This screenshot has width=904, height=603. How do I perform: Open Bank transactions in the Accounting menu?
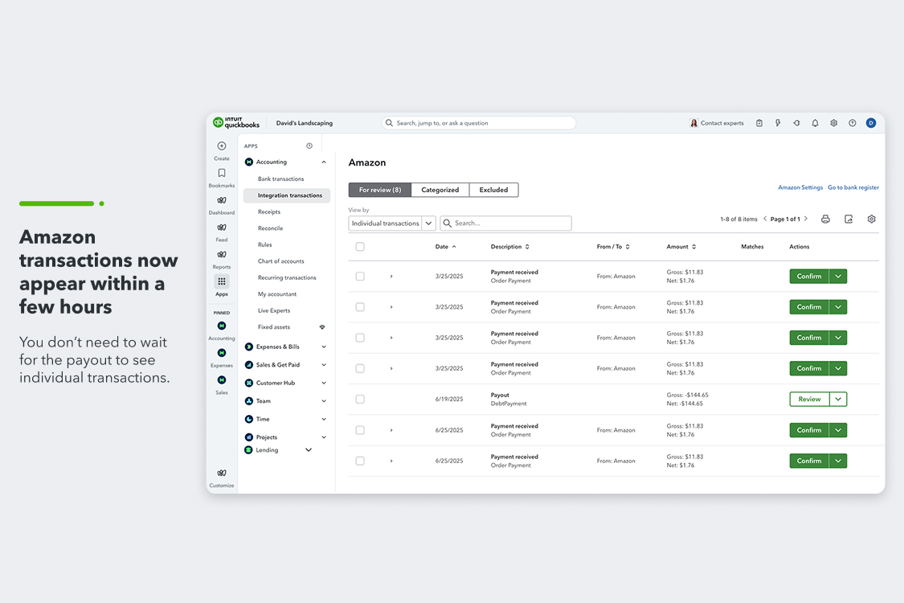(280, 178)
